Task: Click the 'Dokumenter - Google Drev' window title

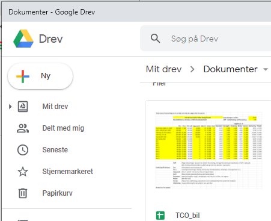Action: [x=52, y=12]
